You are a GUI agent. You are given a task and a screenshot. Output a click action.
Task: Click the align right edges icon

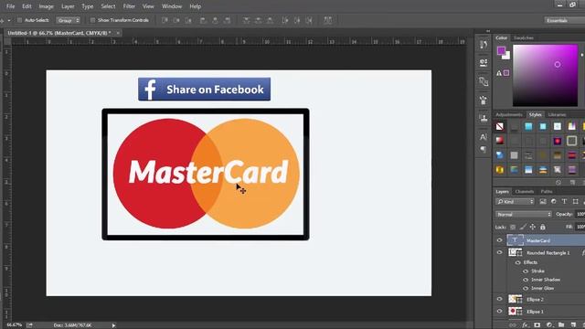(x=228, y=20)
